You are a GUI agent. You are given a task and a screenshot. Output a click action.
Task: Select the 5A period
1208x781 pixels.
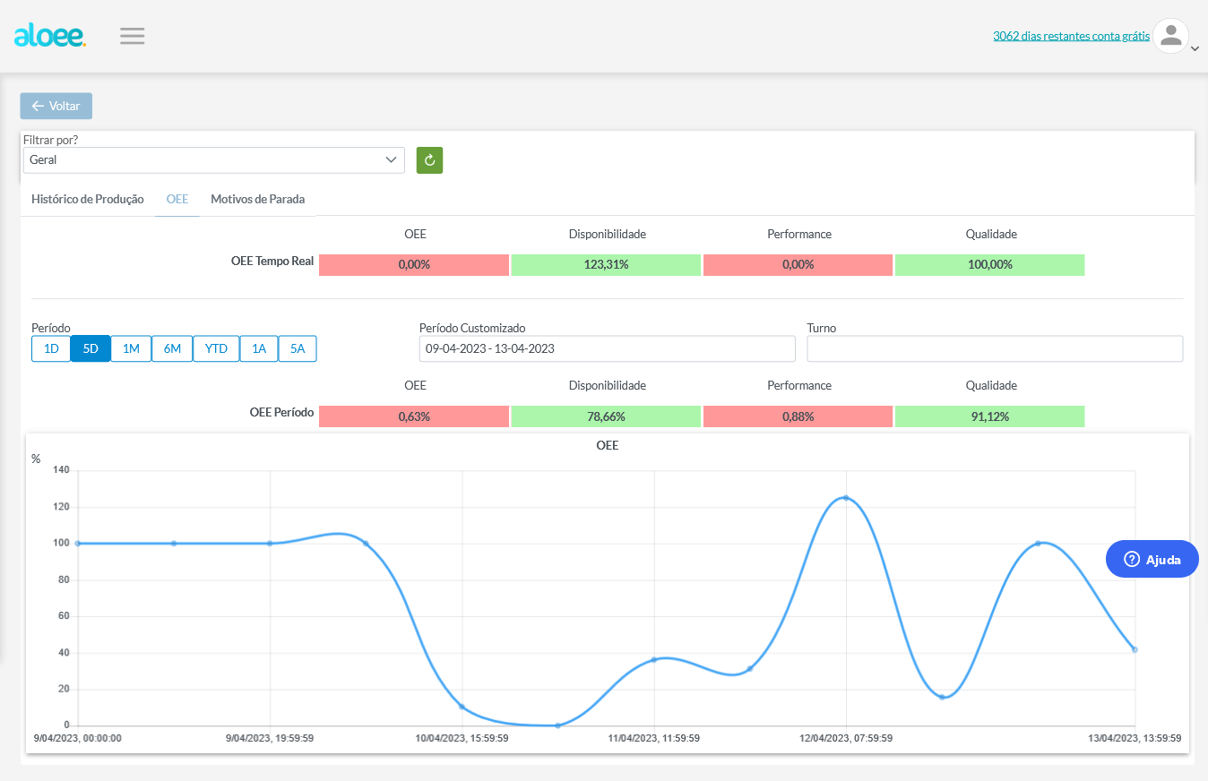(298, 348)
